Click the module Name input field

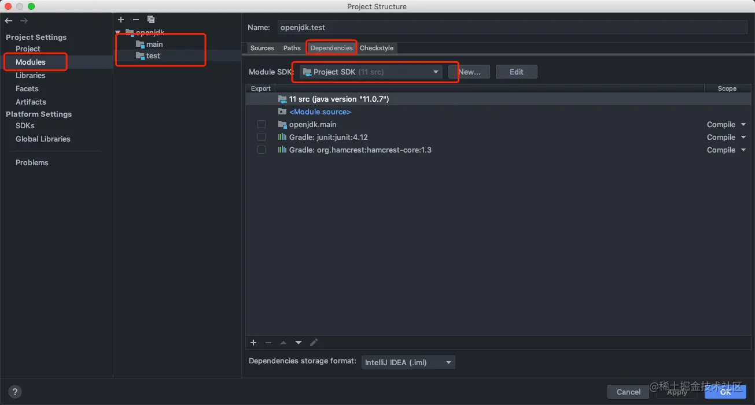point(512,27)
